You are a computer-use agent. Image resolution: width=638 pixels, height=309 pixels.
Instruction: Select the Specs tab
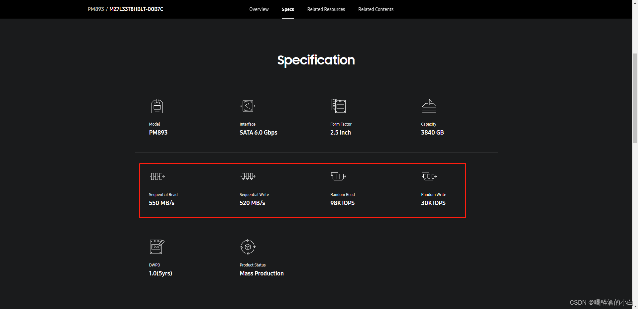(x=288, y=9)
